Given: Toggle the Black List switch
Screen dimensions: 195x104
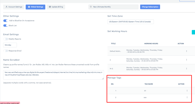Looking at the screenshot, I should point(6,25).
